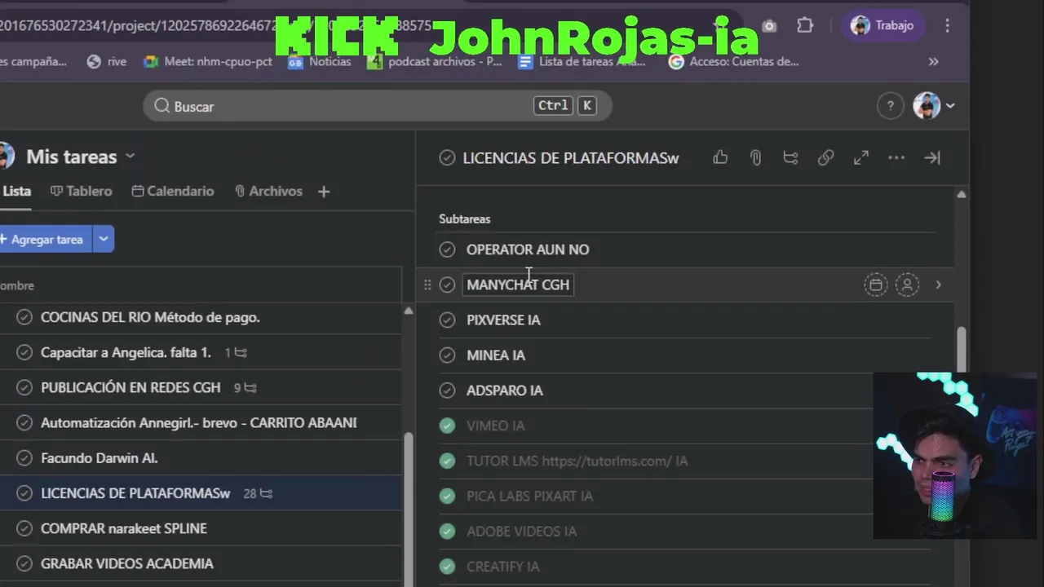Screen dimensions: 1044x587
Task: Click the Buscar search field
Action: [378, 106]
